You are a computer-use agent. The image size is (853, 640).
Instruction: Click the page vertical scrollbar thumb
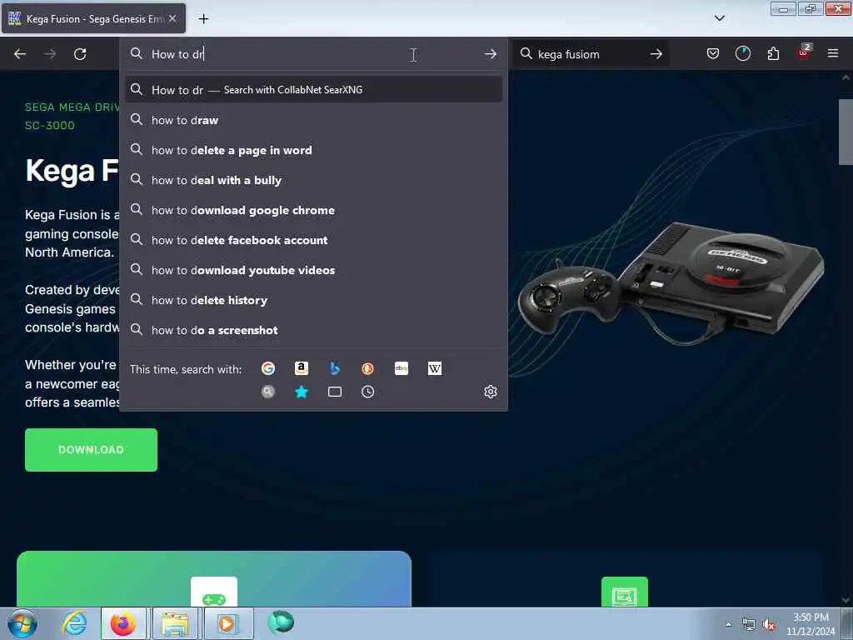tap(845, 132)
